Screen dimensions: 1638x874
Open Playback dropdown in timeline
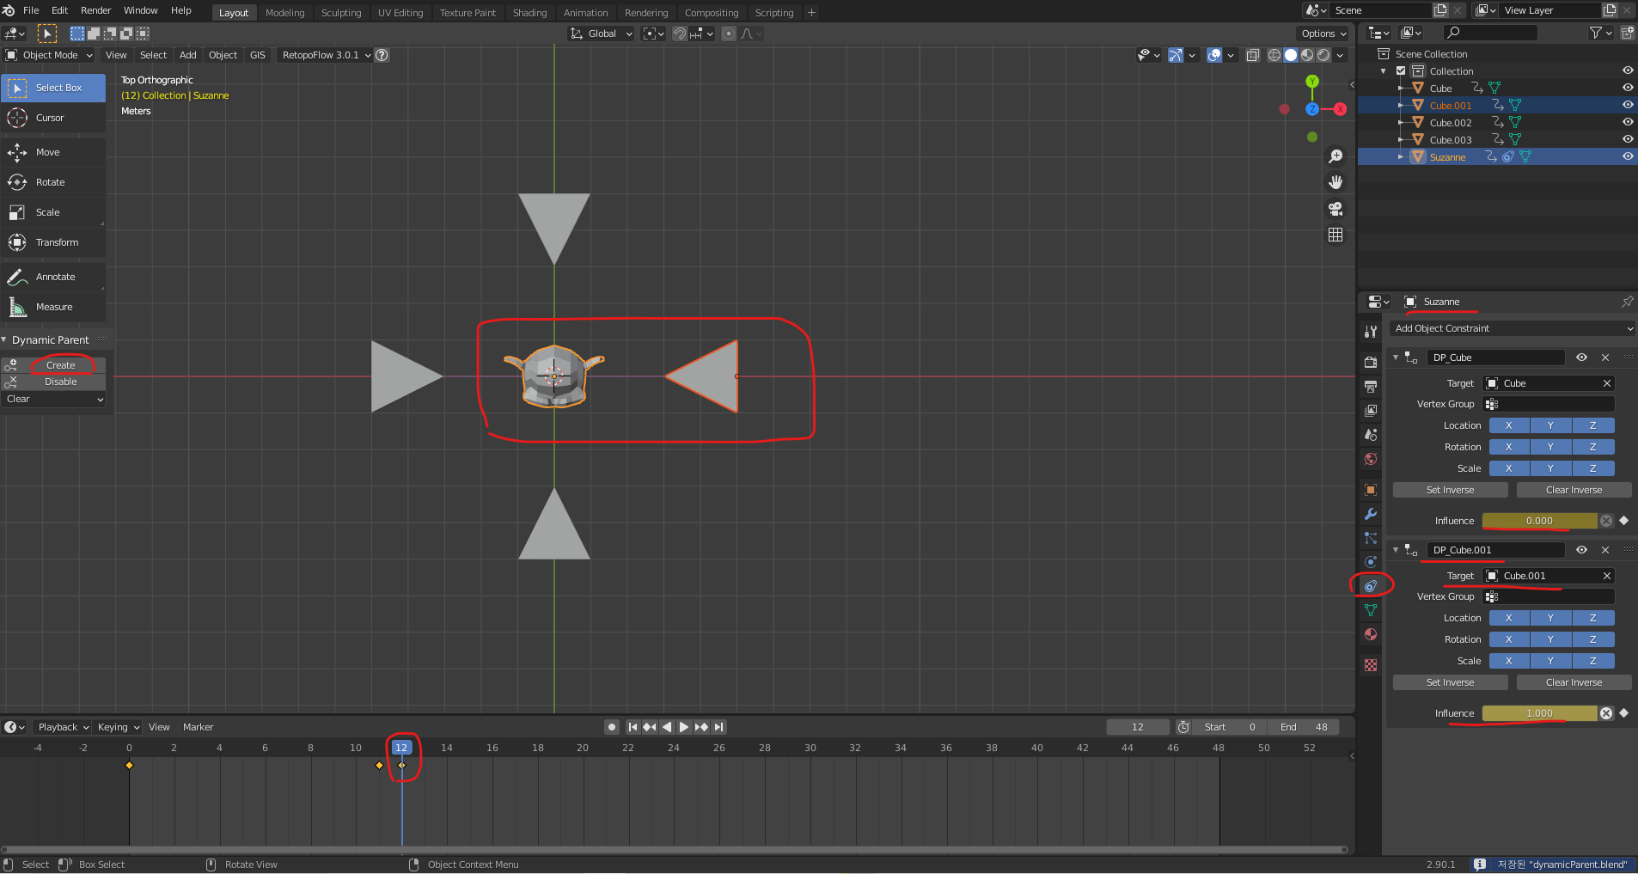[x=63, y=727]
